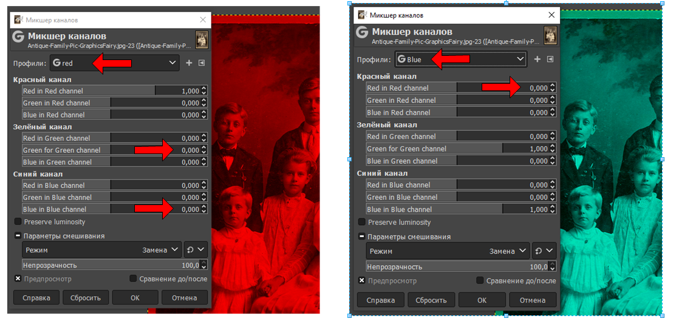Open blend-space switch dropdown in red-profile dialog
This screenshot has height=327, width=676.
click(x=196, y=249)
